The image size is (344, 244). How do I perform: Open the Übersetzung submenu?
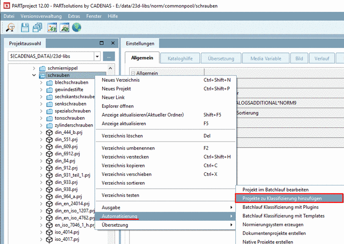pyautogui.click(x=166, y=225)
